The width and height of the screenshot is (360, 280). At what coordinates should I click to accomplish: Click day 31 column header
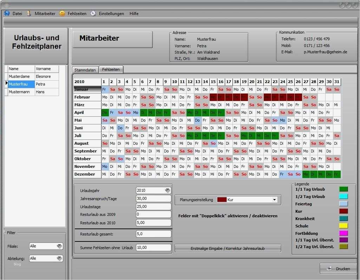point(337,82)
